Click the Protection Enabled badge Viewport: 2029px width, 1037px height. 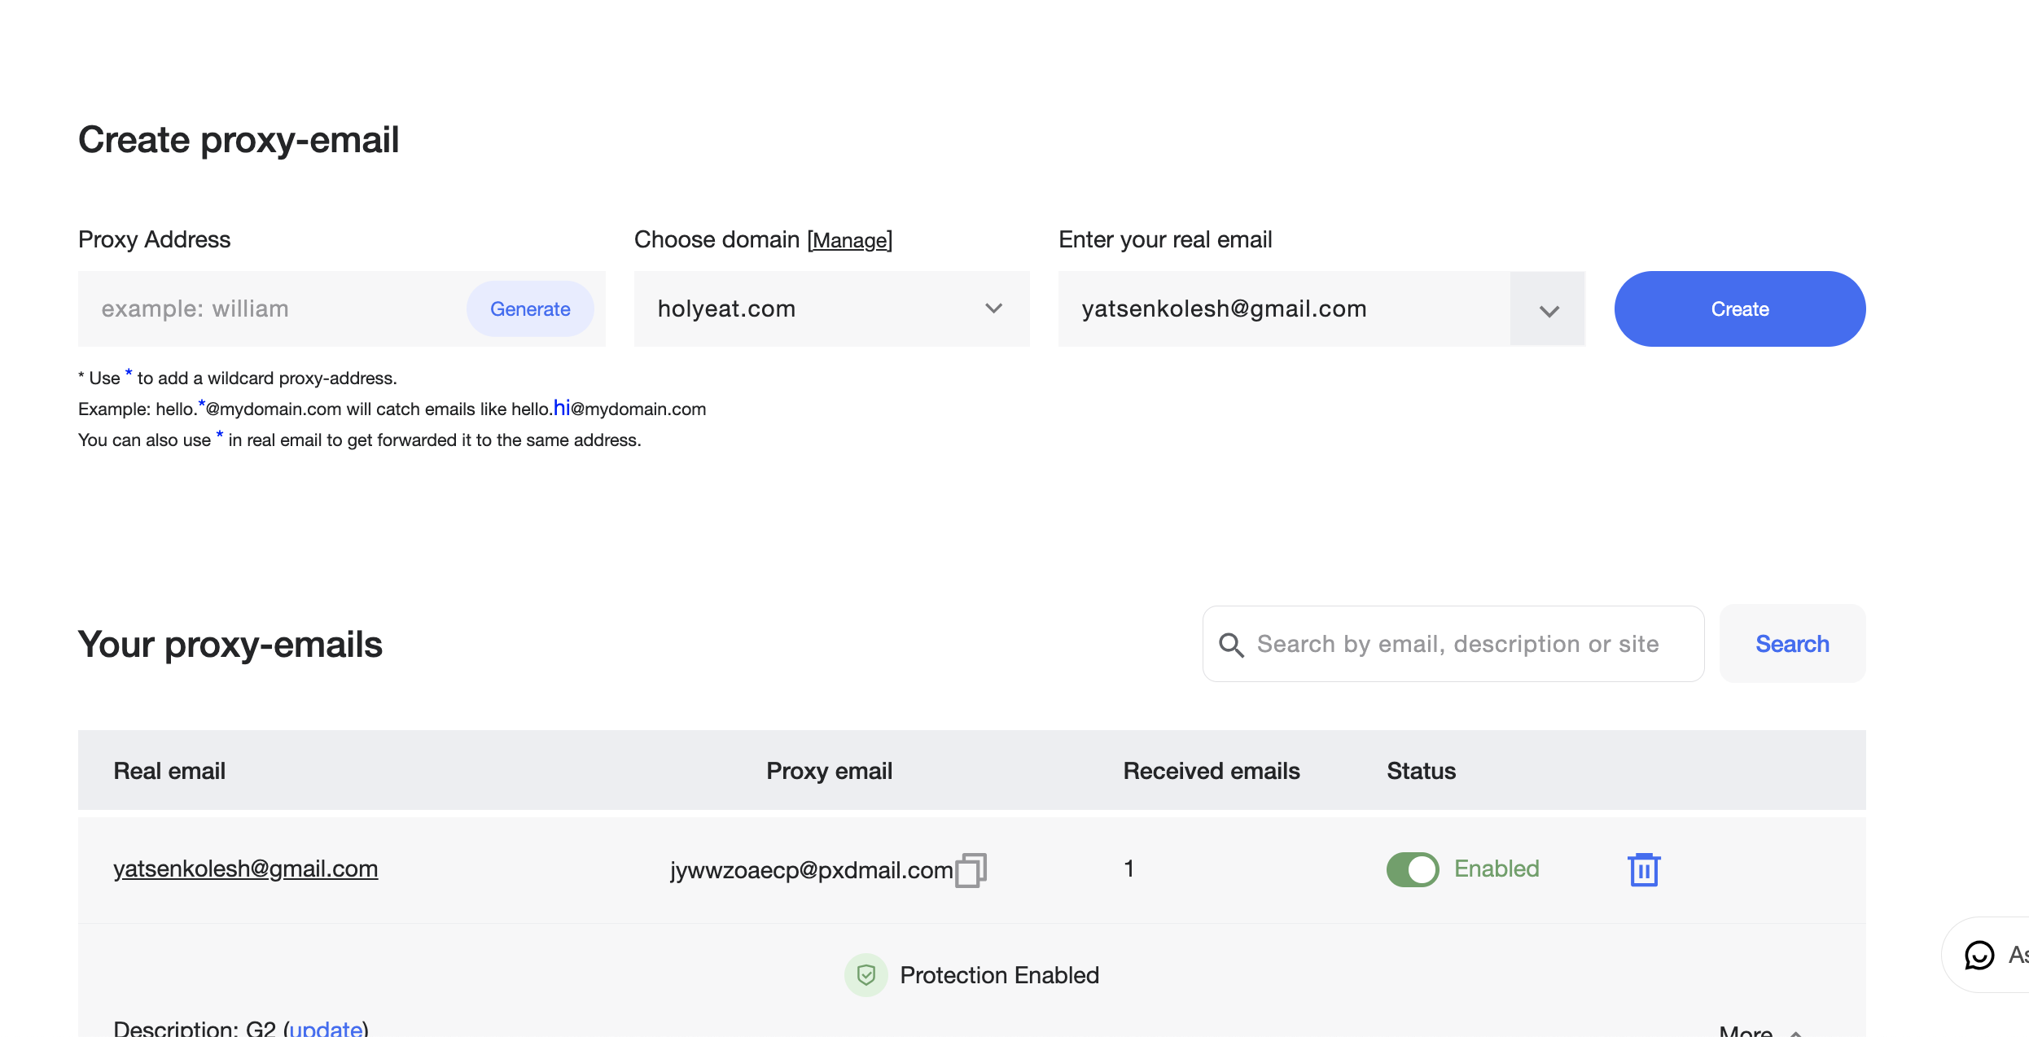point(999,974)
